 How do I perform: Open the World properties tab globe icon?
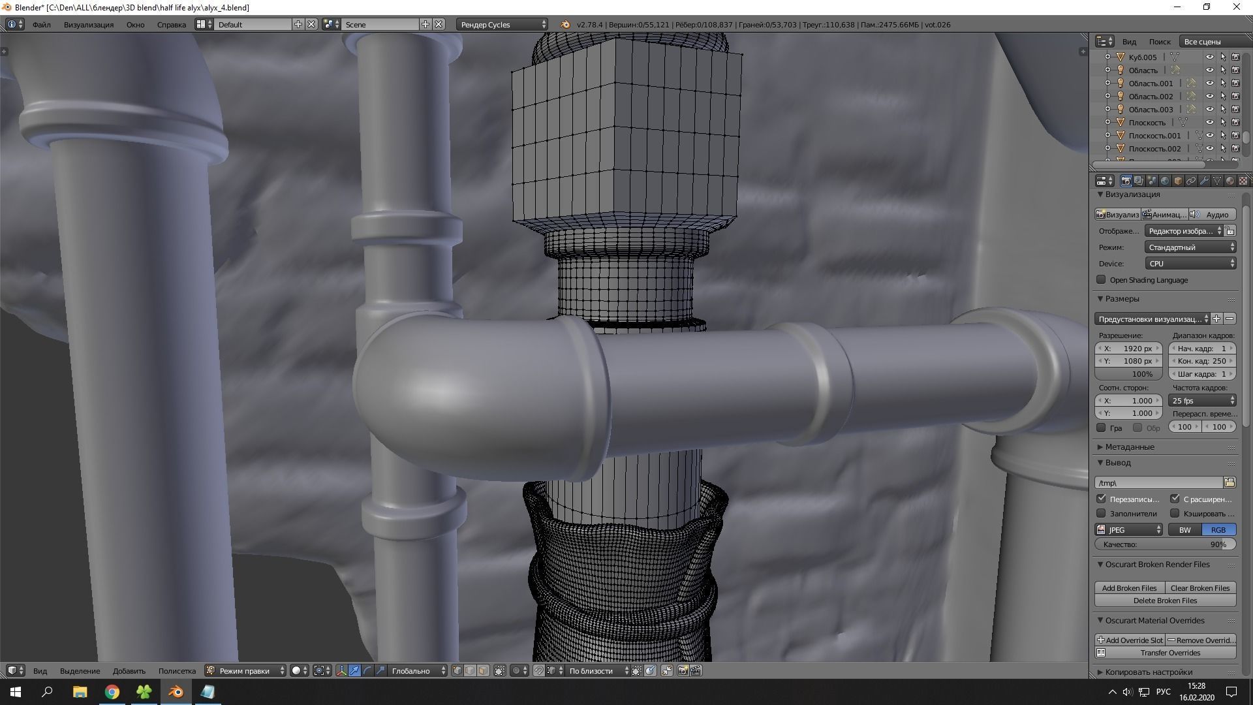pyautogui.click(x=1165, y=181)
